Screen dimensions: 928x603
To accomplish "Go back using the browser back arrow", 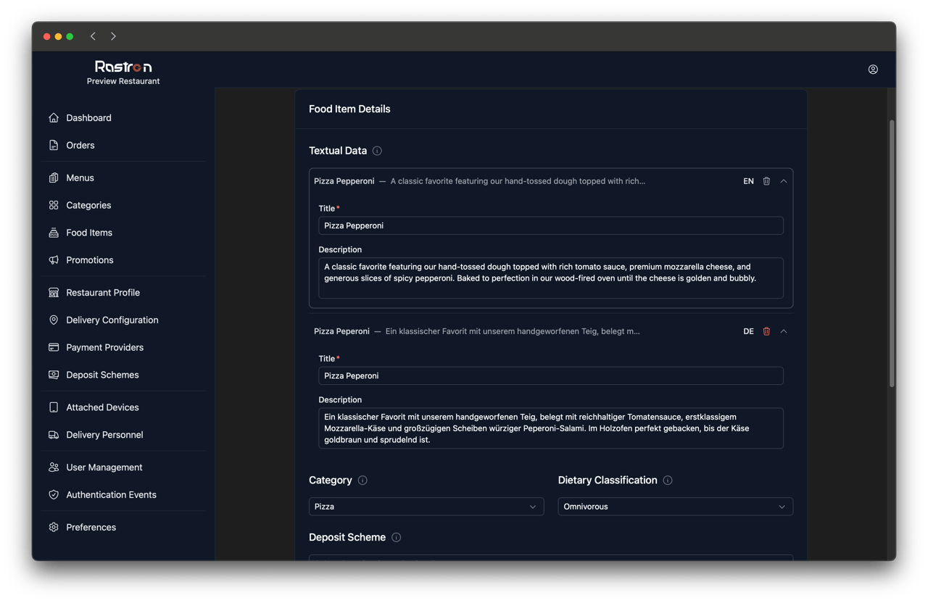I will [x=93, y=36].
